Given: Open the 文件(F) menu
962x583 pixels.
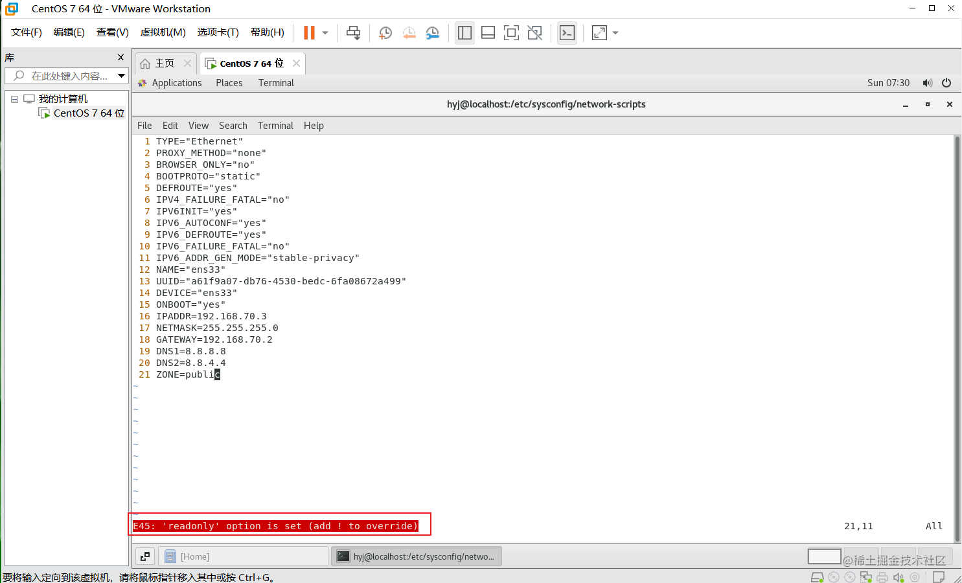Looking at the screenshot, I should (27, 32).
